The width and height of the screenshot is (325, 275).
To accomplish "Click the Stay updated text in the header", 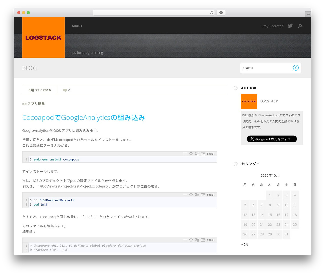I will (x=272, y=26).
